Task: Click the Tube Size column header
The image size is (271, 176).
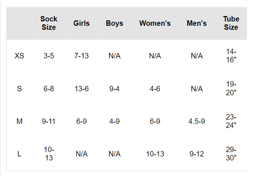Action: [x=231, y=23]
